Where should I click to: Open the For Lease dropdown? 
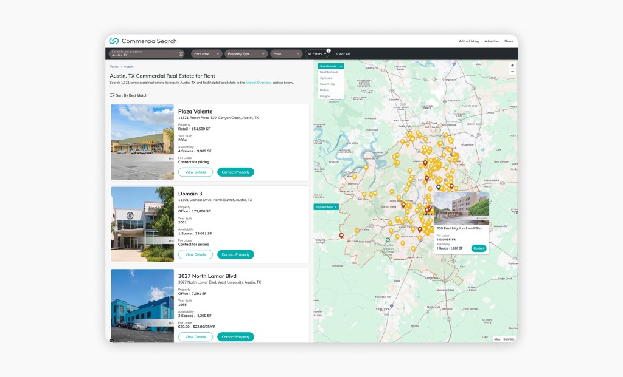[x=206, y=54]
